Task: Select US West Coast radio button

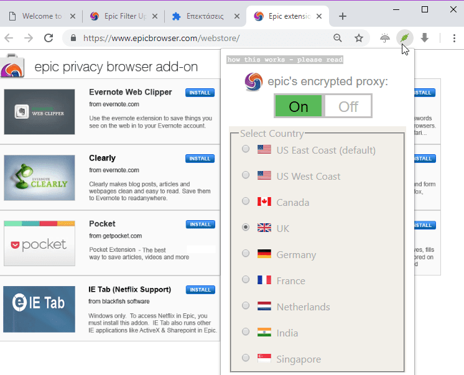Action: pos(246,175)
